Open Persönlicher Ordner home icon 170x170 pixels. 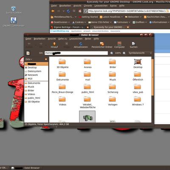pos(102,44)
